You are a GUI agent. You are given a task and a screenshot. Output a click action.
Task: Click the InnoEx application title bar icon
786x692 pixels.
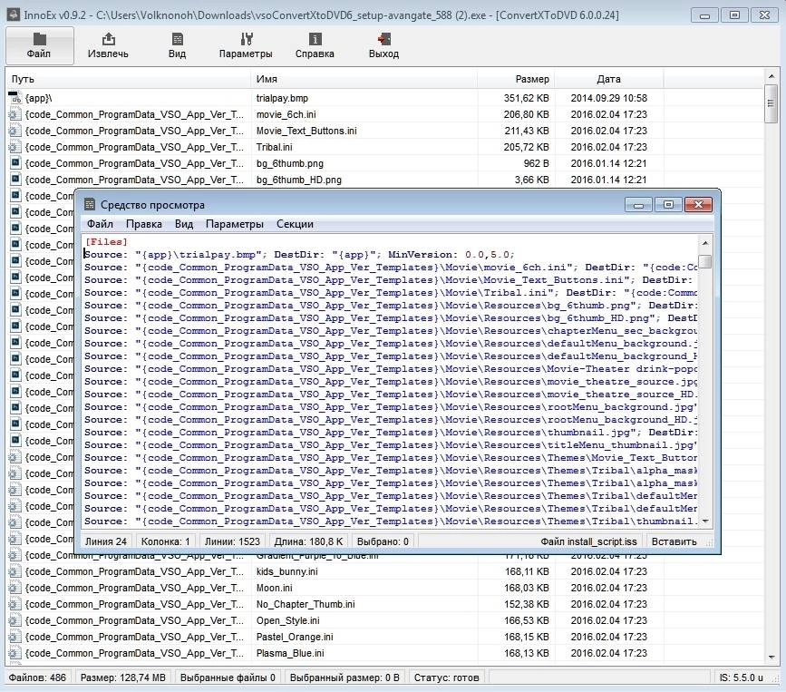point(14,15)
